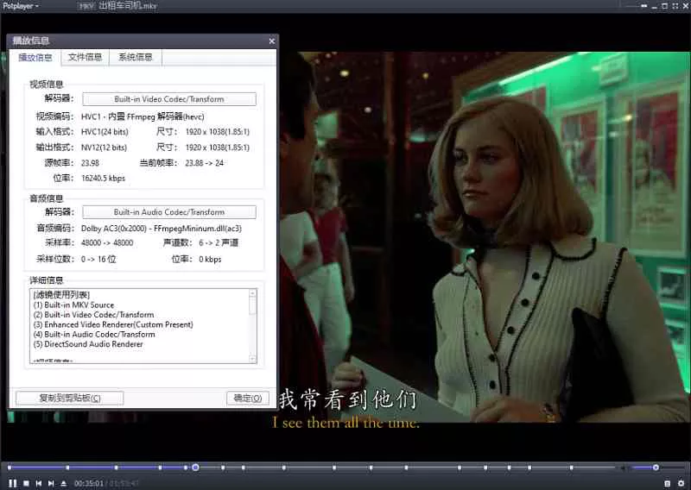The image size is (691, 490).
Task: Click the 复制到剪贴板 button
Action: (x=70, y=398)
